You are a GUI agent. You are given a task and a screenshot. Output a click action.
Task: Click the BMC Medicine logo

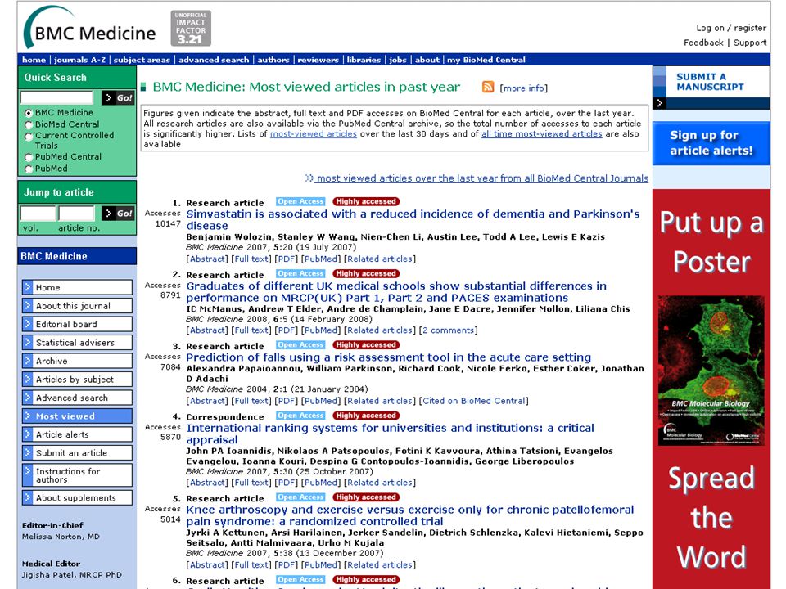coord(90,29)
